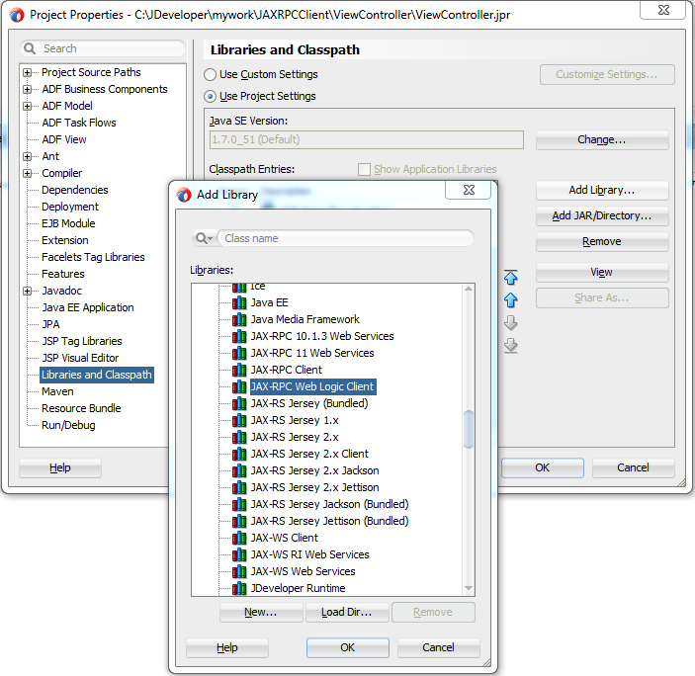Click the move-up arrow icon
Image resolution: width=695 pixels, height=676 pixels.
pos(510,299)
